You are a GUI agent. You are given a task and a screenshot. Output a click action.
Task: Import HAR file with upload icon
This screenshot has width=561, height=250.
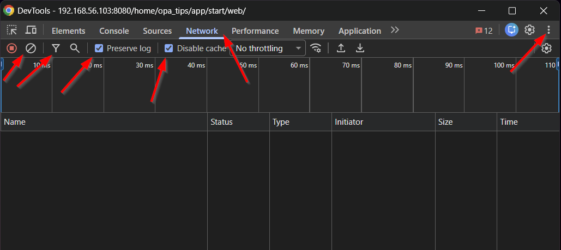341,48
